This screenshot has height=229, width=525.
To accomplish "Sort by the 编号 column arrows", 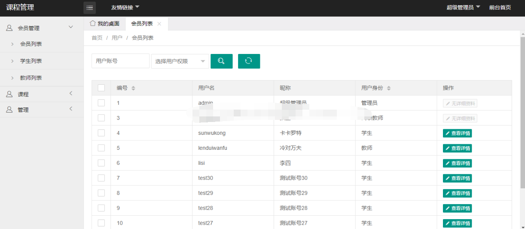I will (133, 88).
